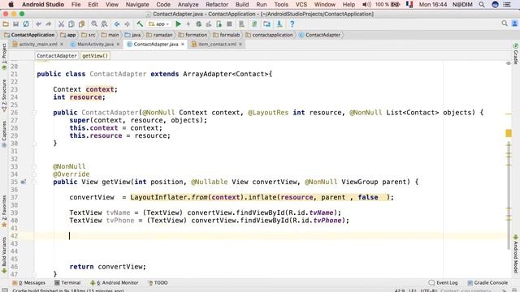The width and height of the screenshot is (520, 292).
Task: Click the yellow warning marker on right stripe
Action: (x=509, y=133)
